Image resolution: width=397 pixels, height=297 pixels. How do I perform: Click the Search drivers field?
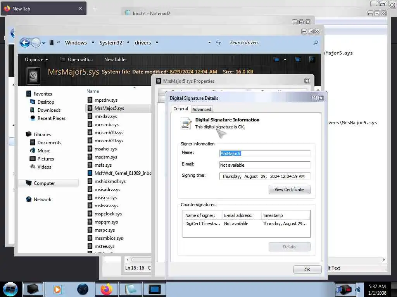coord(270,43)
